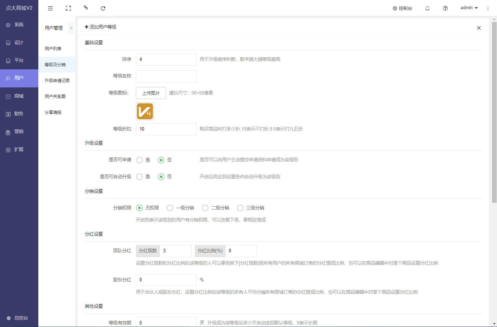Open the help question mark icon
This screenshot has width=497, height=327.
(x=445, y=8)
